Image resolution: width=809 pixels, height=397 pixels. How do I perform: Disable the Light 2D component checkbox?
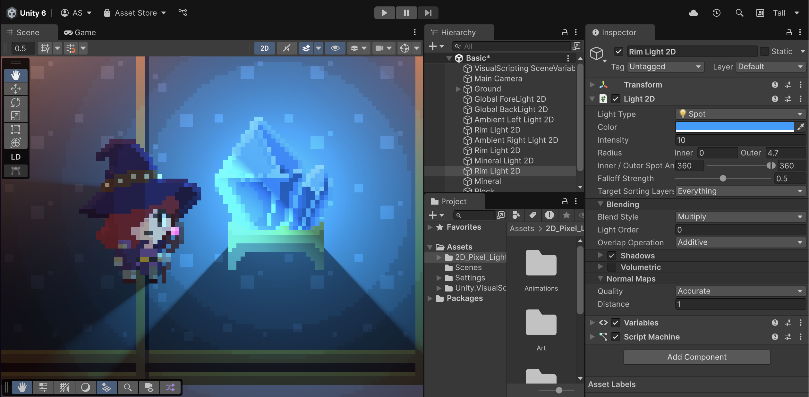tap(615, 99)
